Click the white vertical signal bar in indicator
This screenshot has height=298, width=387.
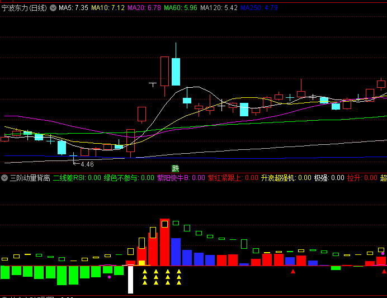point(130,280)
